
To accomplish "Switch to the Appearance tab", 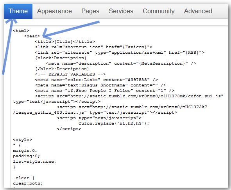I will (54, 11).
